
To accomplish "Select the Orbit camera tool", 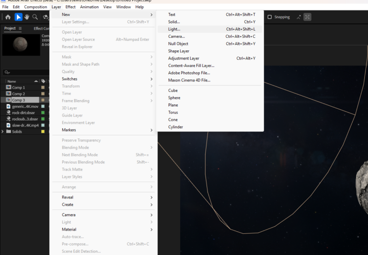I will 46,17.
